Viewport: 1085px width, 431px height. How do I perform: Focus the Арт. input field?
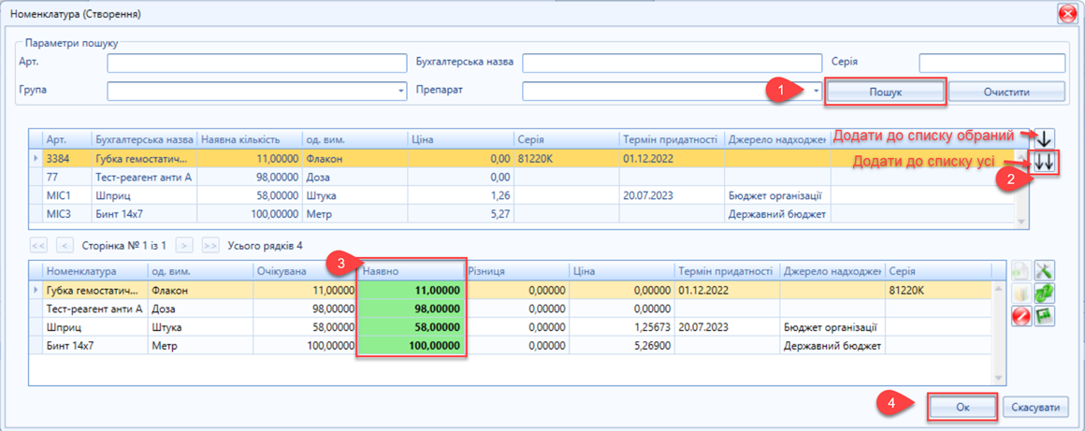pyautogui.click(x=256, y=64)
